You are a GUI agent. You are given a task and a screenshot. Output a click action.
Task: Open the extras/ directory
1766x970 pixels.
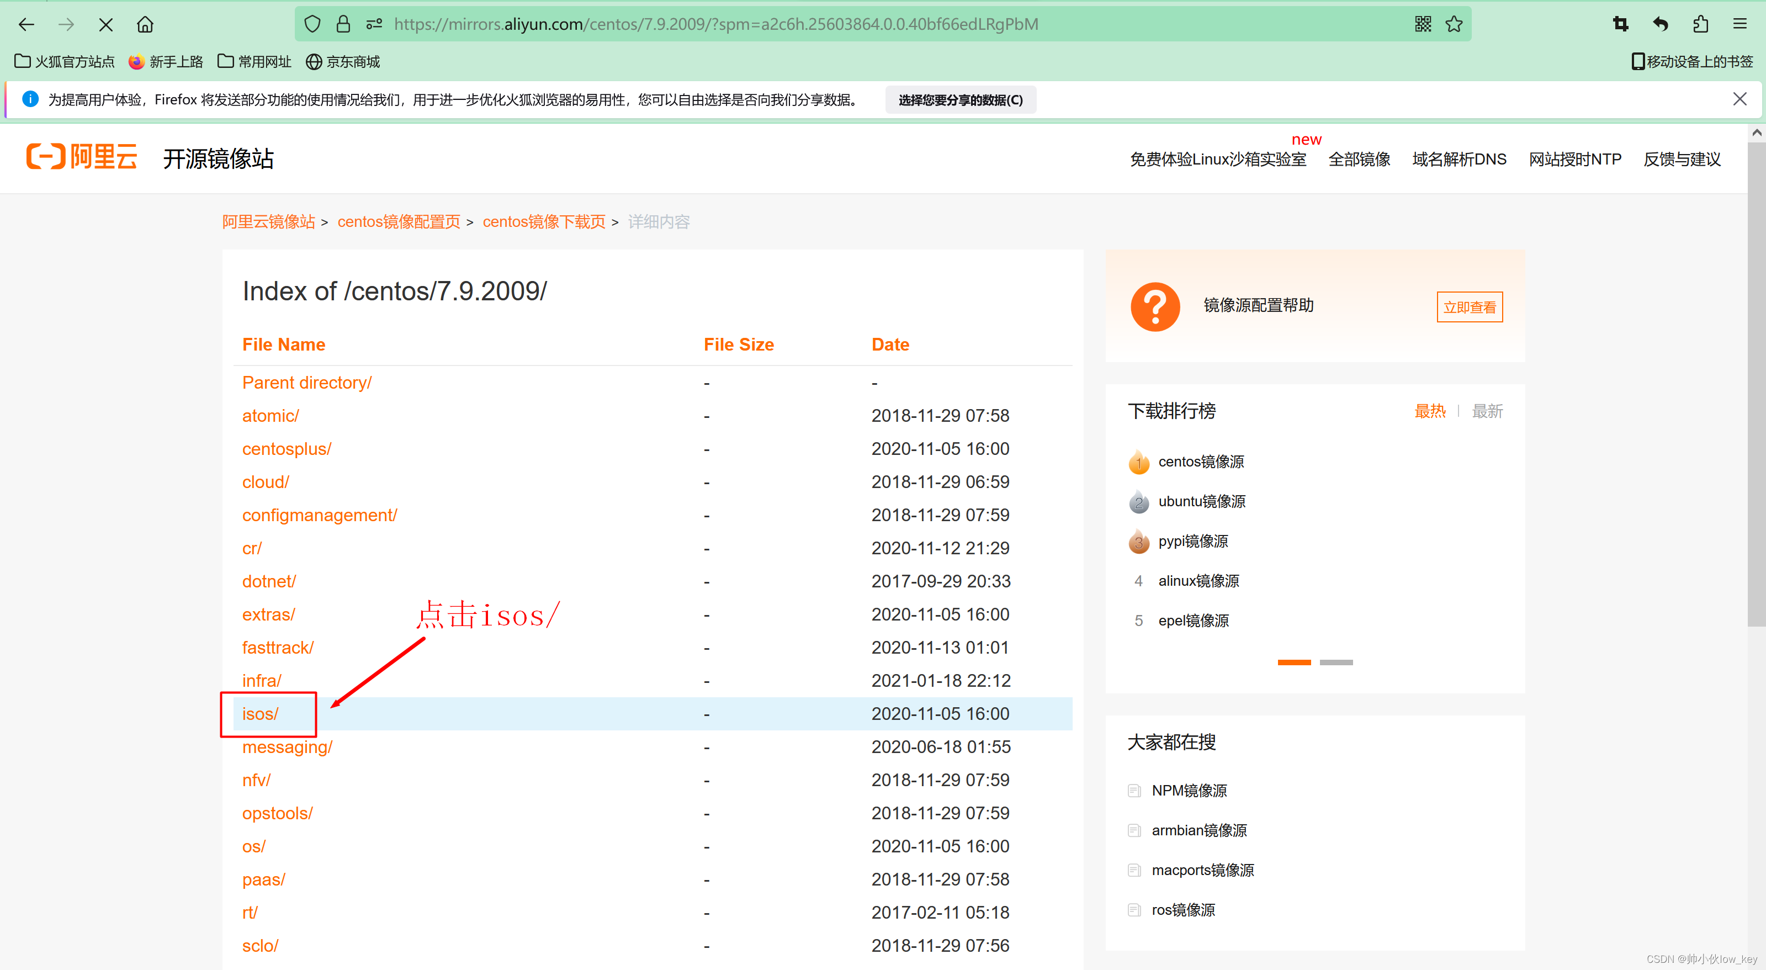(x=268, y=614)
